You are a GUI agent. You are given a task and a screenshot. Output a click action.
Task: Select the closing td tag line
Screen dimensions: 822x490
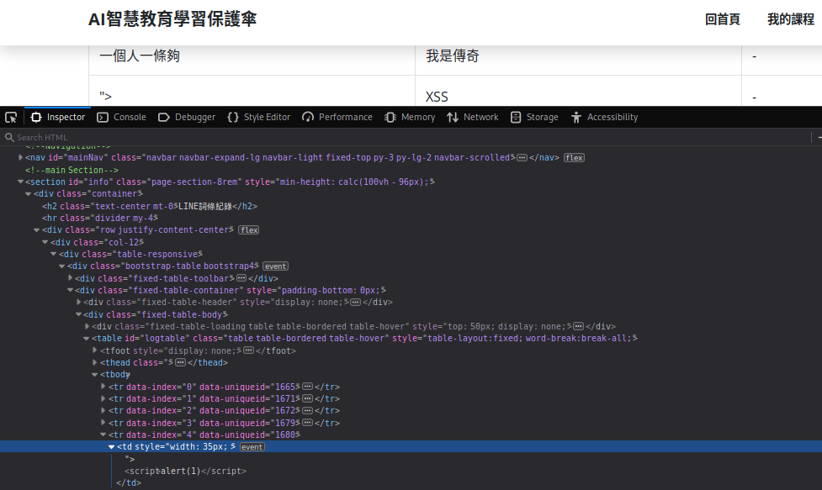point(129,482)
